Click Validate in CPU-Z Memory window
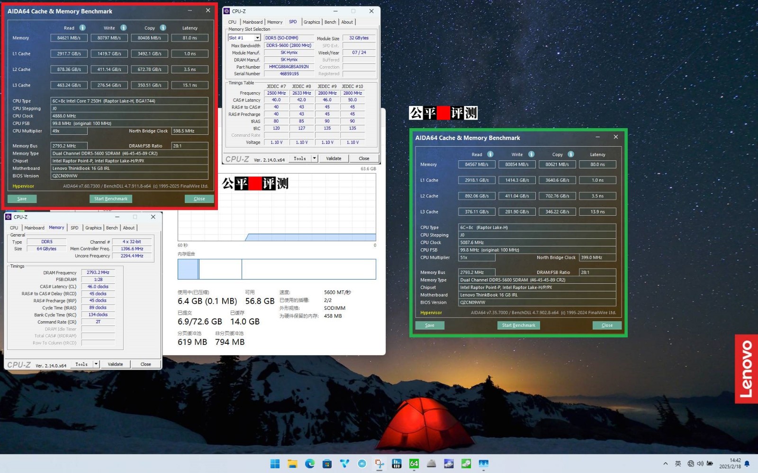 click(115, 364)
